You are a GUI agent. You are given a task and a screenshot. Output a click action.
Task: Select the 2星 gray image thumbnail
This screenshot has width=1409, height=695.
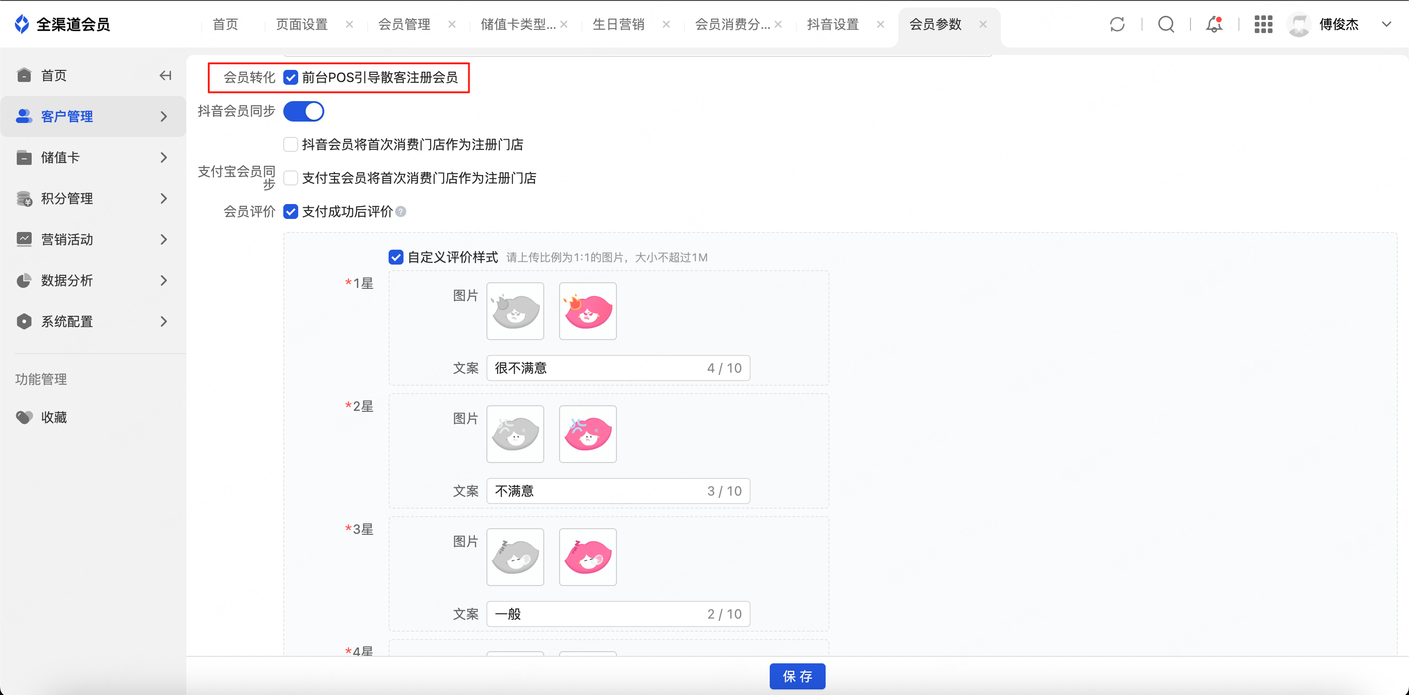click(x=515, y=434)
